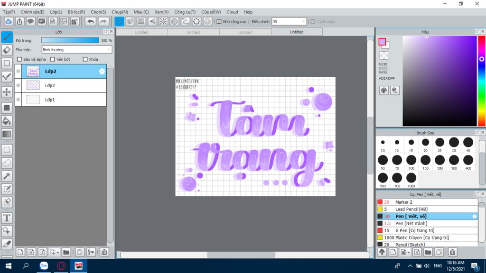The width and height of the screenshot is (486, 273).
Task: Choose brush size 1000 preset
Action: (411, 180)
